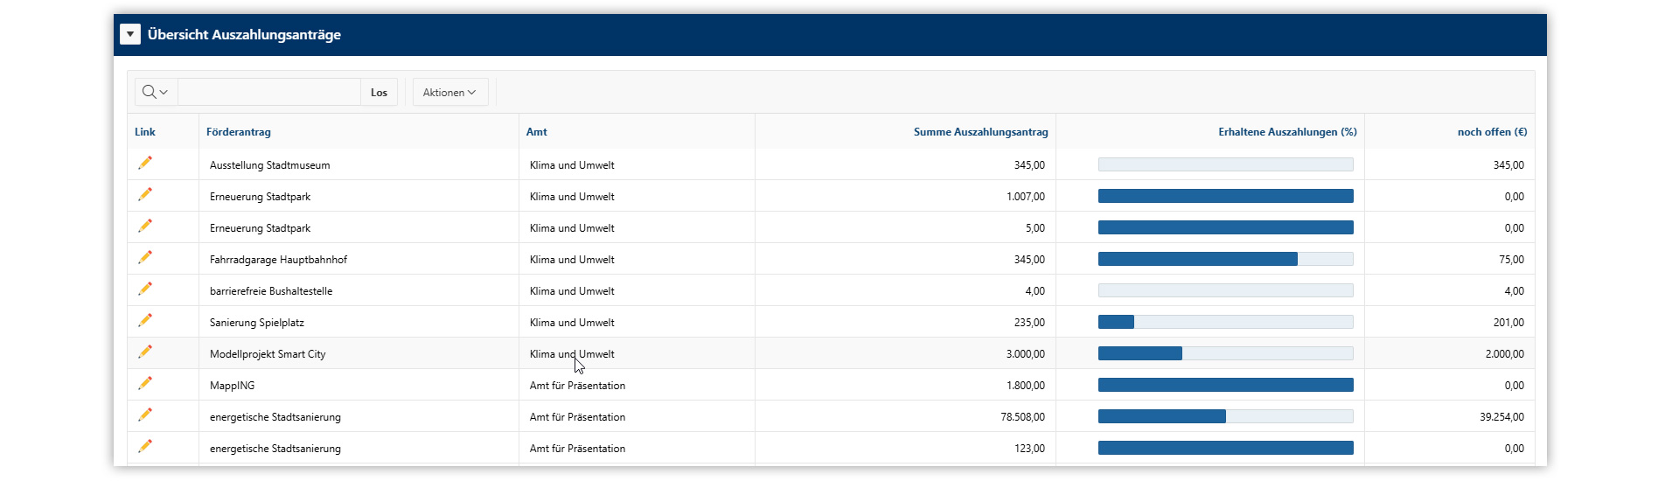The image size is (1679, 481).
Task: Collapse the Übersicht Auszahlungsanträge region
Action: 130,35
